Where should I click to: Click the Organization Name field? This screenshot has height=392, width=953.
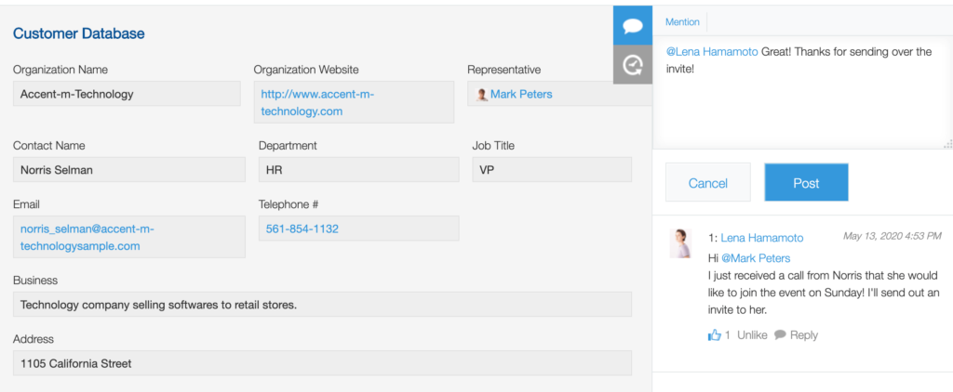127,94
